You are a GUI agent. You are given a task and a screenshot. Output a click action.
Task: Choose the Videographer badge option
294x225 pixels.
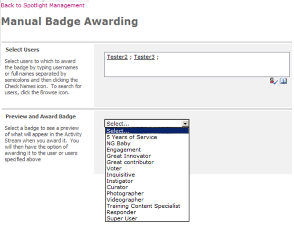[125, 199]
